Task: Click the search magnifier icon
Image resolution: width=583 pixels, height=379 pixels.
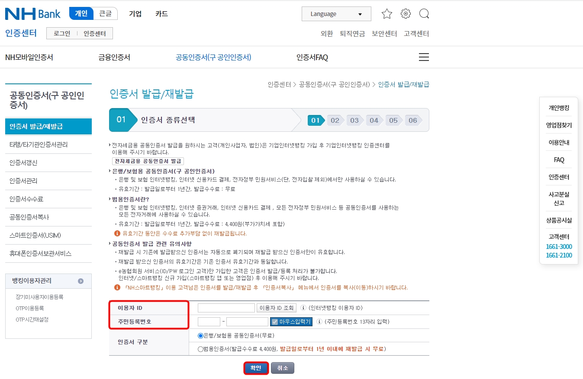Action: (x=424, y=13)
